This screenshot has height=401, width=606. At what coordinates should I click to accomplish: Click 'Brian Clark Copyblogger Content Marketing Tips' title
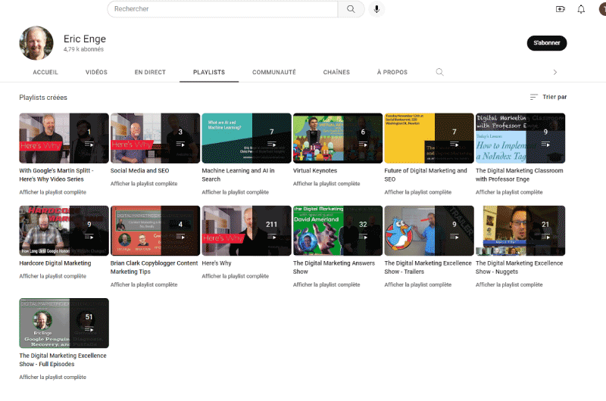155,268
